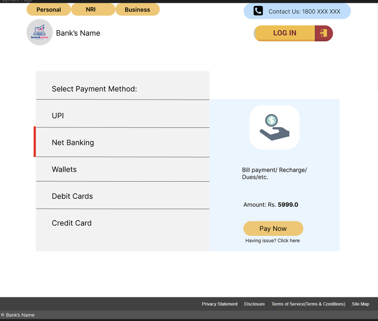Image resolution: width=378 pixels, height=321 pixels.
Task: Choose Net Banking payment method
Action: click(x=123, y=142)
